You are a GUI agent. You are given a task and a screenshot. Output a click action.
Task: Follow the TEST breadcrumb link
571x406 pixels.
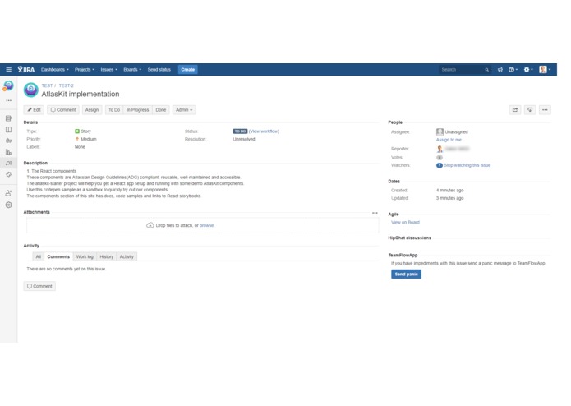click(47, 85)
